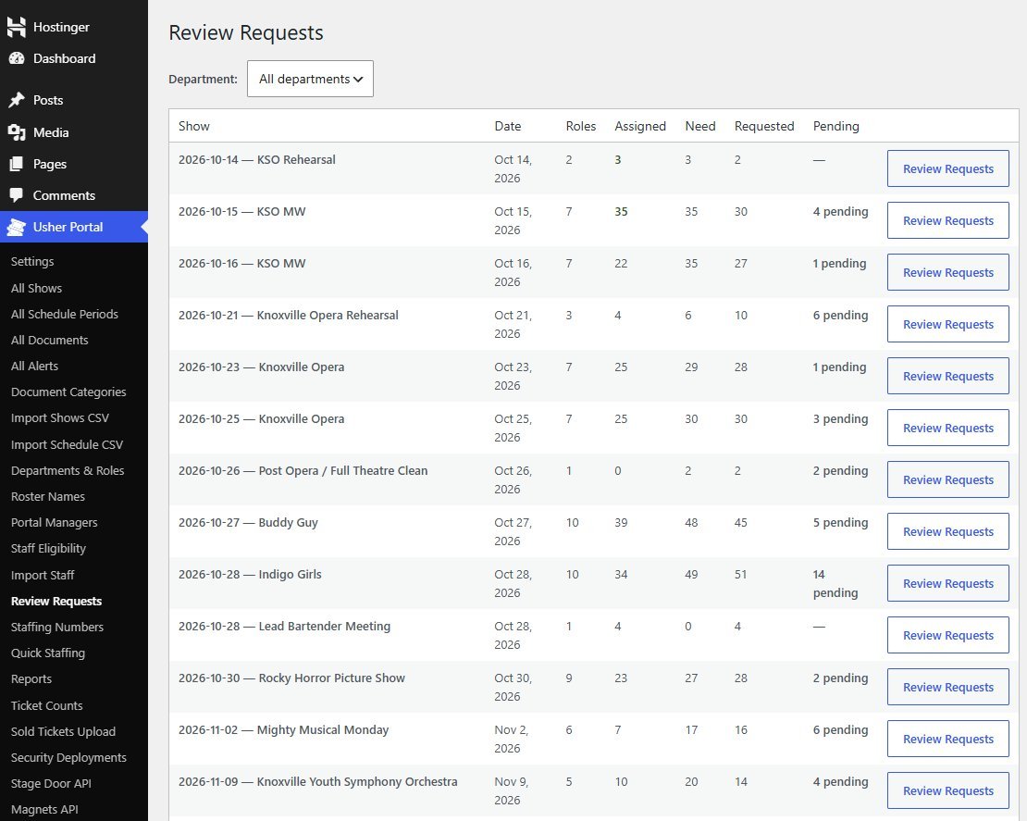Click '5 pending' in Buddy Guy row
This screenshot has height=821, width=1027.
click(840, 522)
